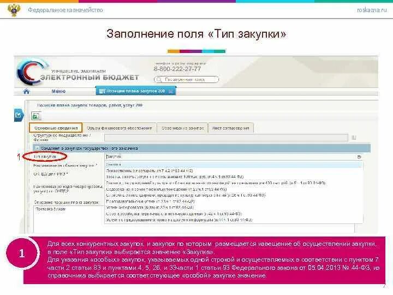Click the Excel export icon
The height and width of the screenshot is (295, 393).
tap(36, 116)
